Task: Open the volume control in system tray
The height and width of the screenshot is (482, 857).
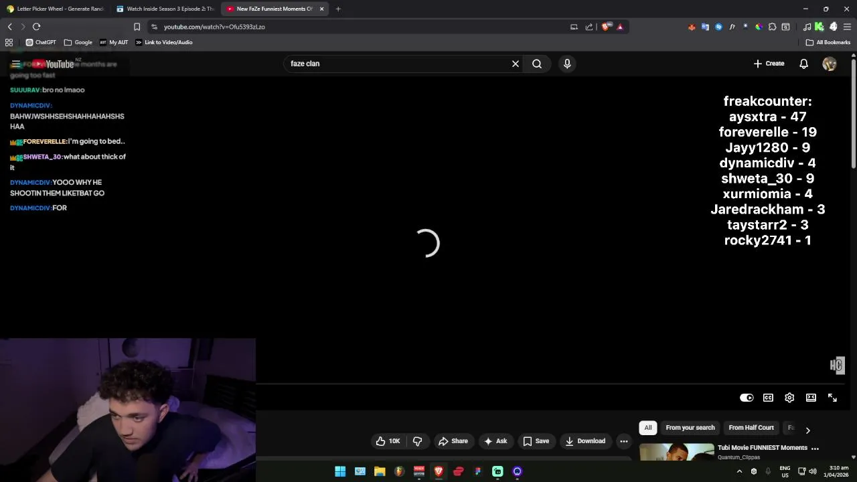Action: pyautogui.click(x=813, y=471)
